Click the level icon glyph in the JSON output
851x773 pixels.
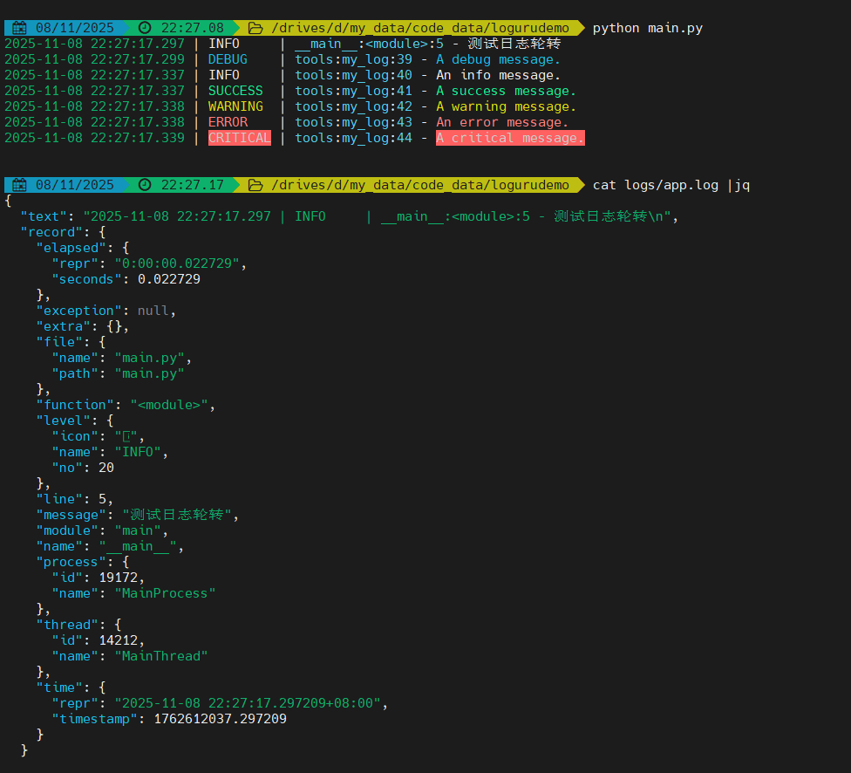pos(127,435)
